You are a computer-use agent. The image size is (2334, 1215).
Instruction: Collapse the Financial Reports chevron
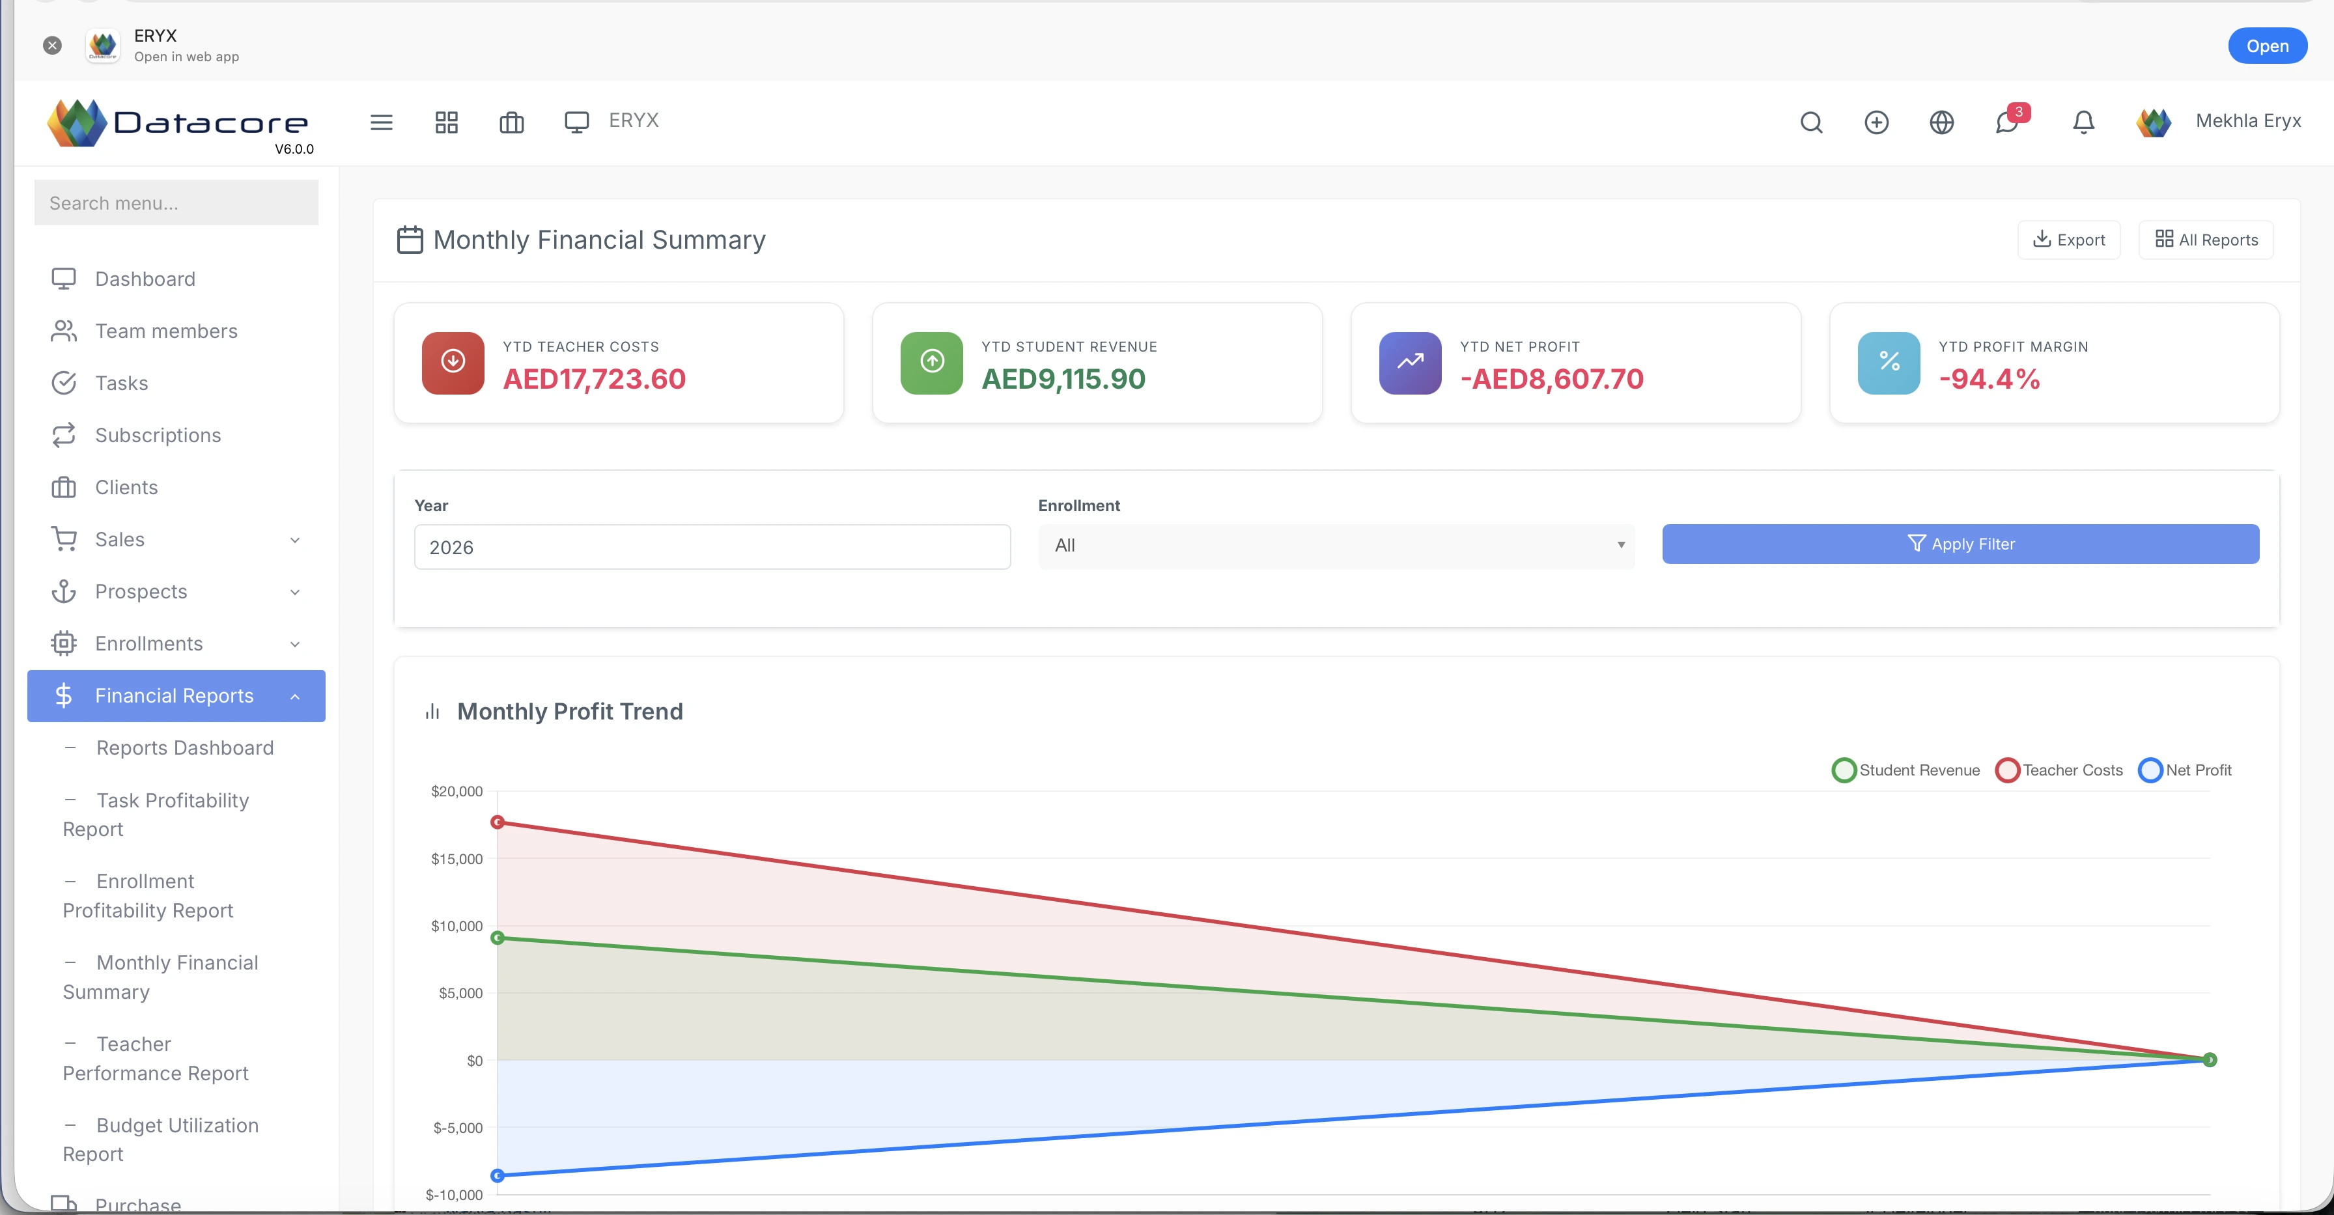294,697
